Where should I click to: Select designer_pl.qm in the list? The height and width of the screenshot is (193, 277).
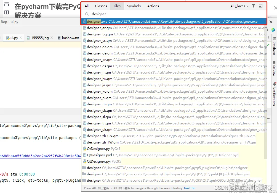coord(174,98)
